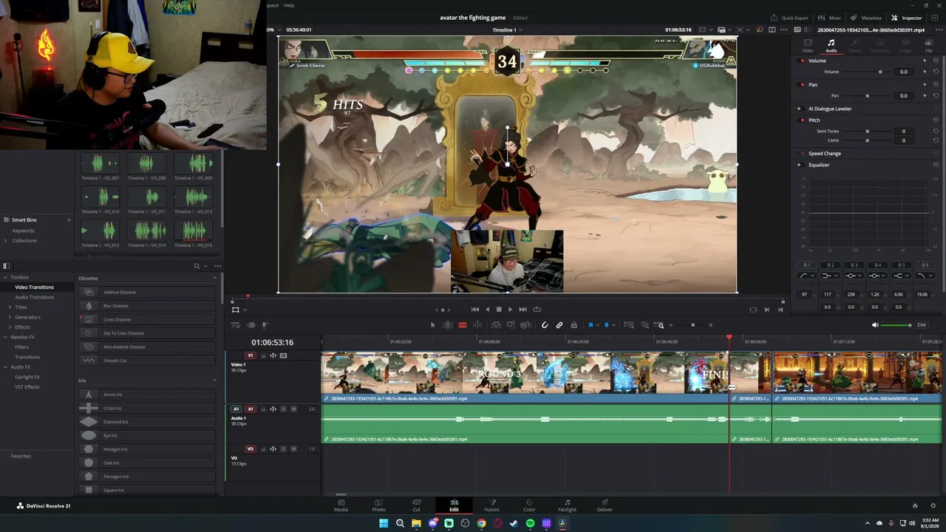This screenshot has height=532, width=946.
Task: Open the Cut page
Action: click(x=416, y=505)
